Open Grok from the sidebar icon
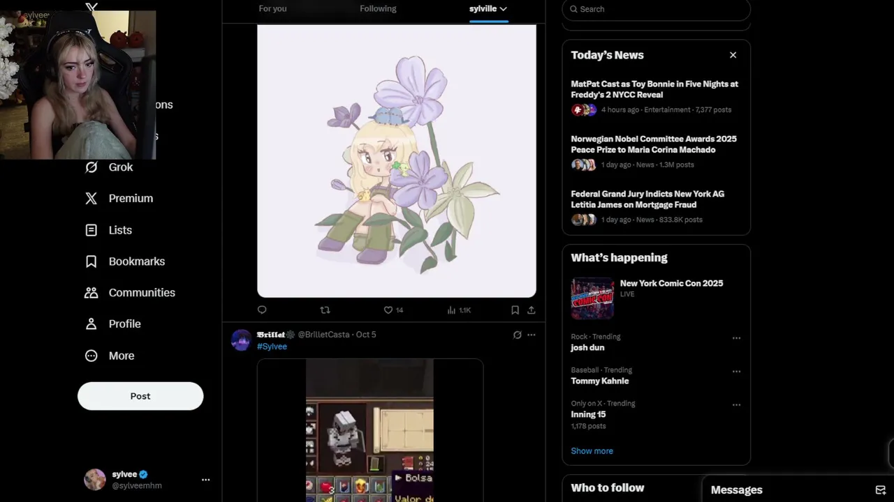This screenshot has height=502, width=894. (91, 167)
